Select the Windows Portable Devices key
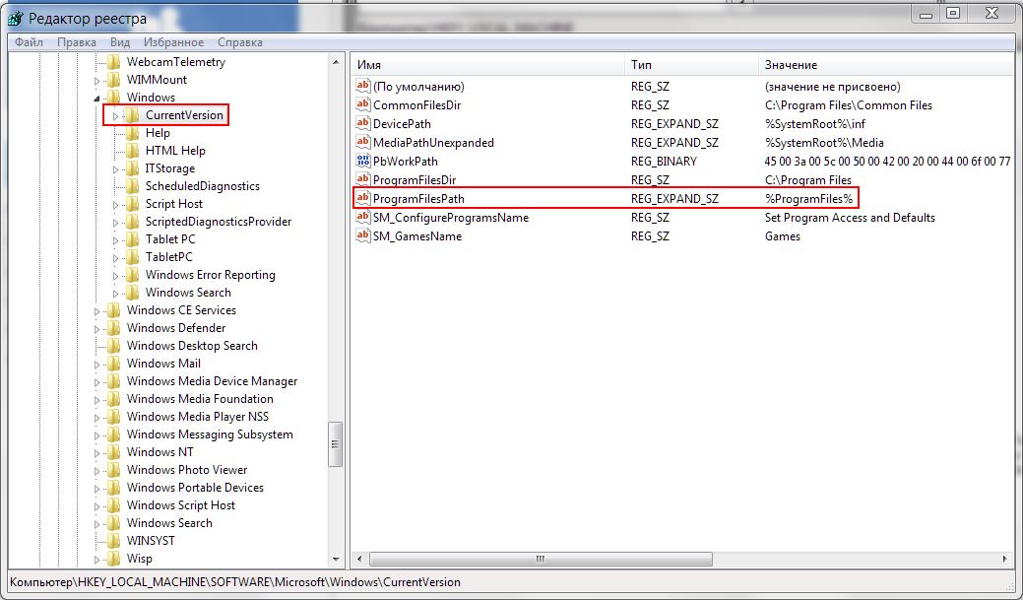 tap(195, 487)
